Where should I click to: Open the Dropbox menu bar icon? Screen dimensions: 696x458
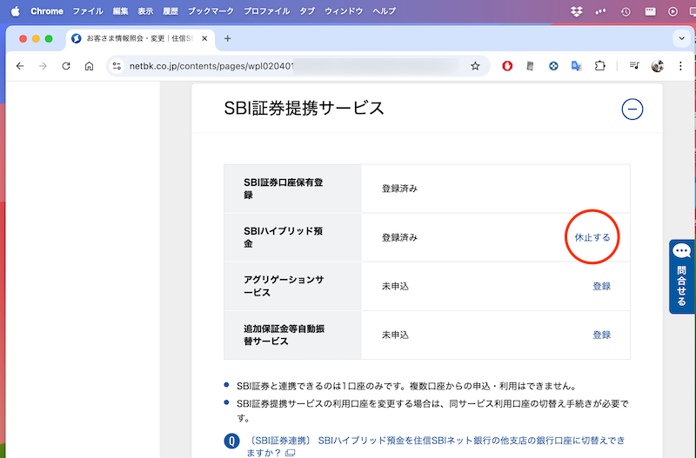pyautogui.click(x=601, y=11)
